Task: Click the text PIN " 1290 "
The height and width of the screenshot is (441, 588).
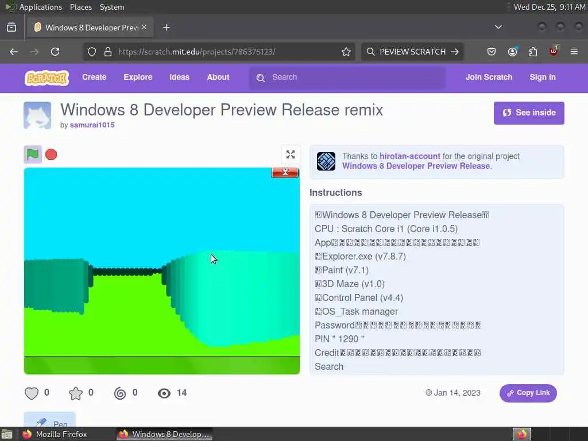Action: 339,339
